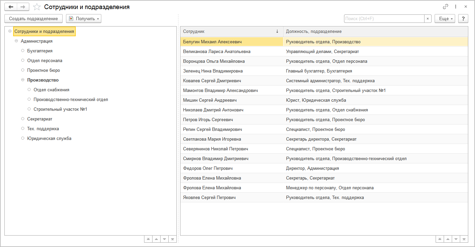Select Бухгалтерия in the department tree
Image resolution: width=475 pixels, height=247 pixels.
point(40,51)
